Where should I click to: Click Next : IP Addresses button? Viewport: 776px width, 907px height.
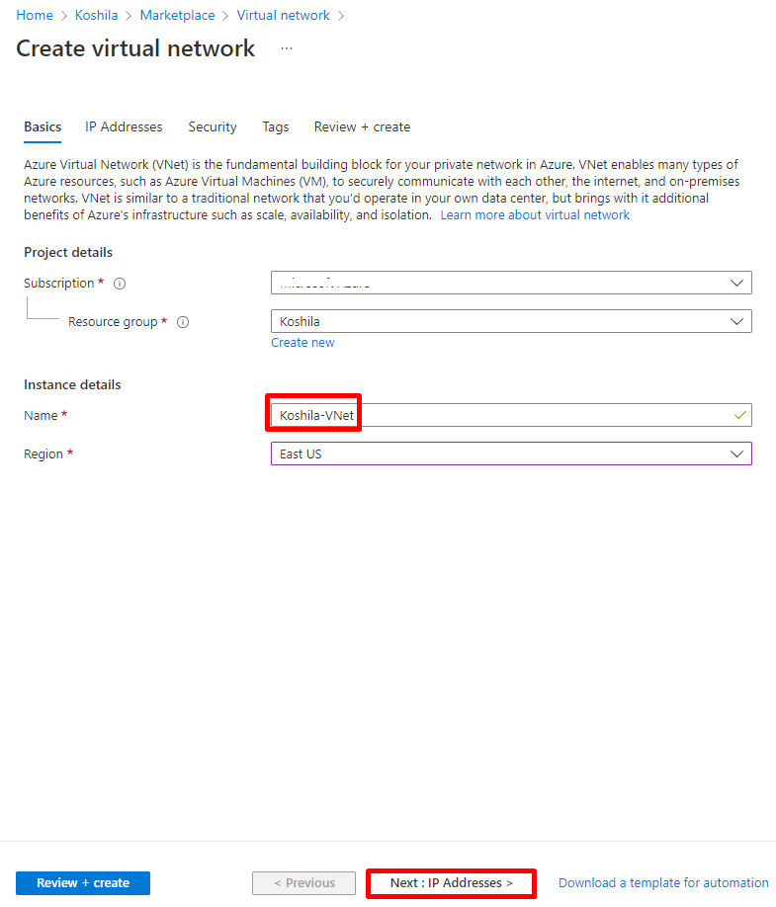click(452, 883)
